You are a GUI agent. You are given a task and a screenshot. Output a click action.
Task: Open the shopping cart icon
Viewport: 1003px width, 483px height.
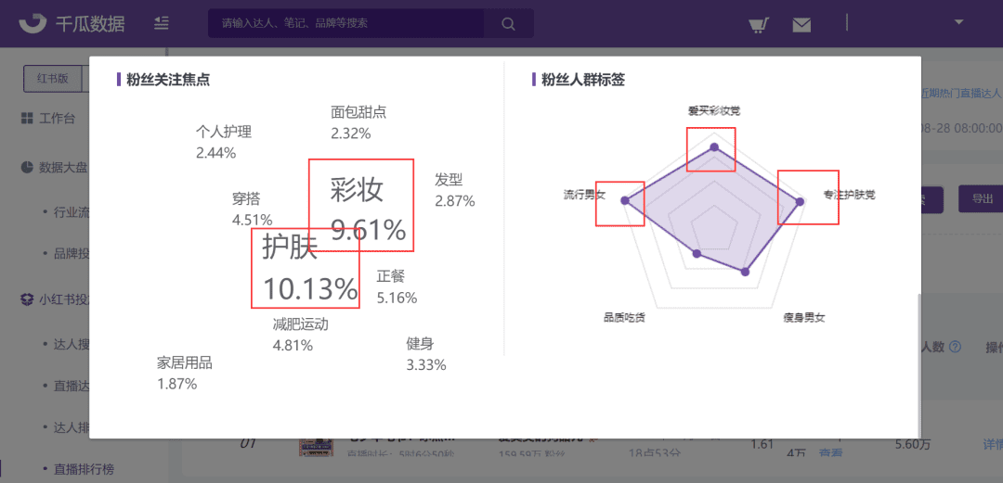[x=759, y=24]
